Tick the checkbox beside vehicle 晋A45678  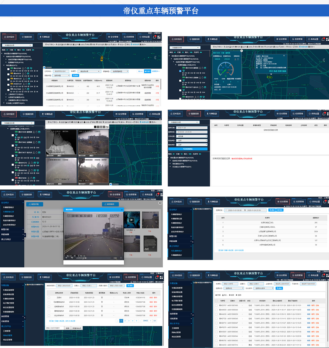pyautogui.click(x=8, y=74)
